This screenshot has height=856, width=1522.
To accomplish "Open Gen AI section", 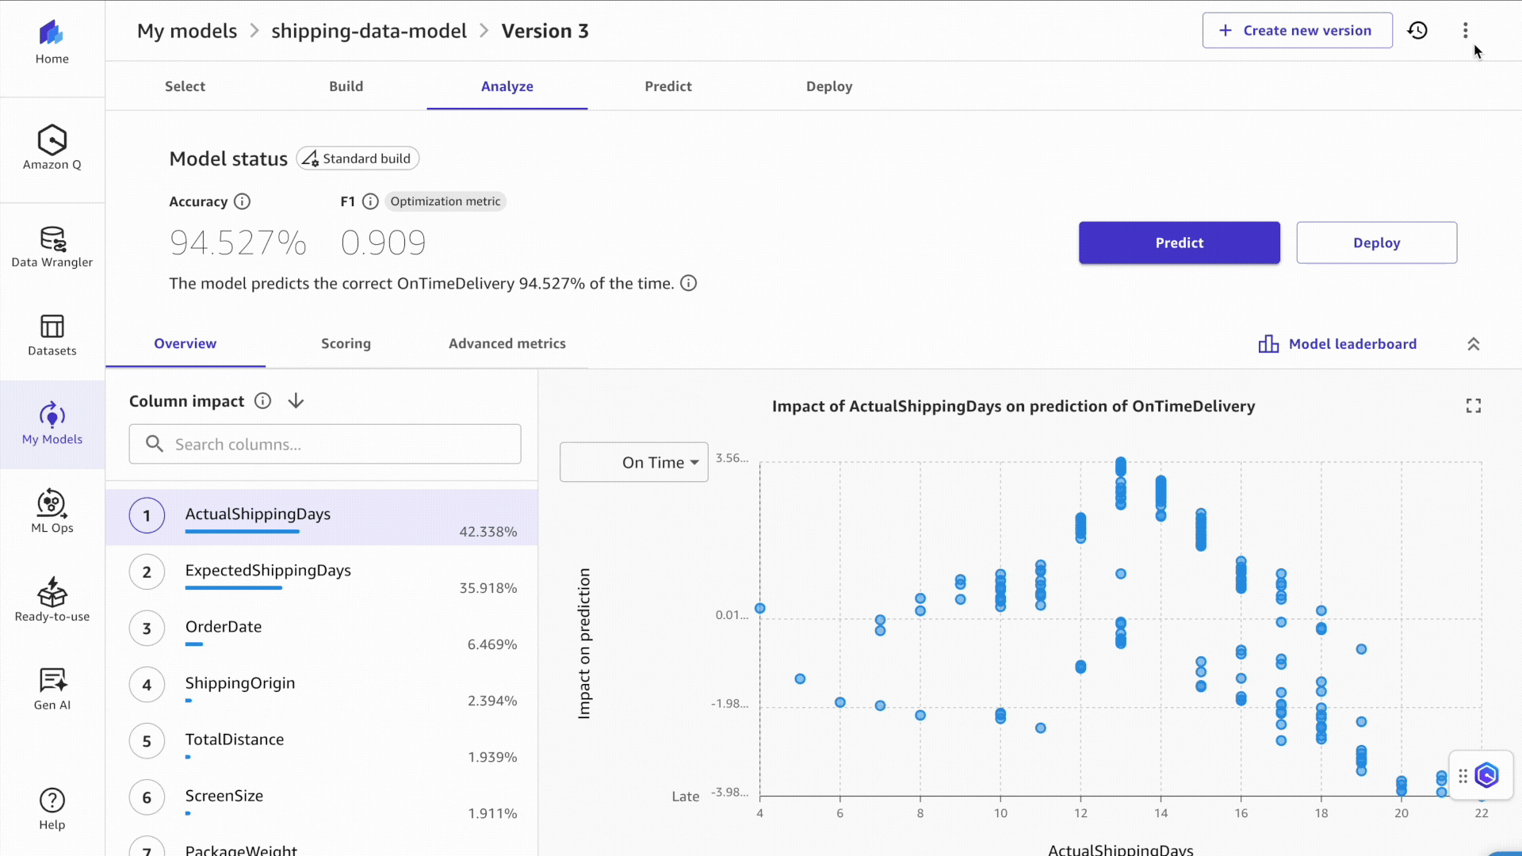I will tap(52, 688).
